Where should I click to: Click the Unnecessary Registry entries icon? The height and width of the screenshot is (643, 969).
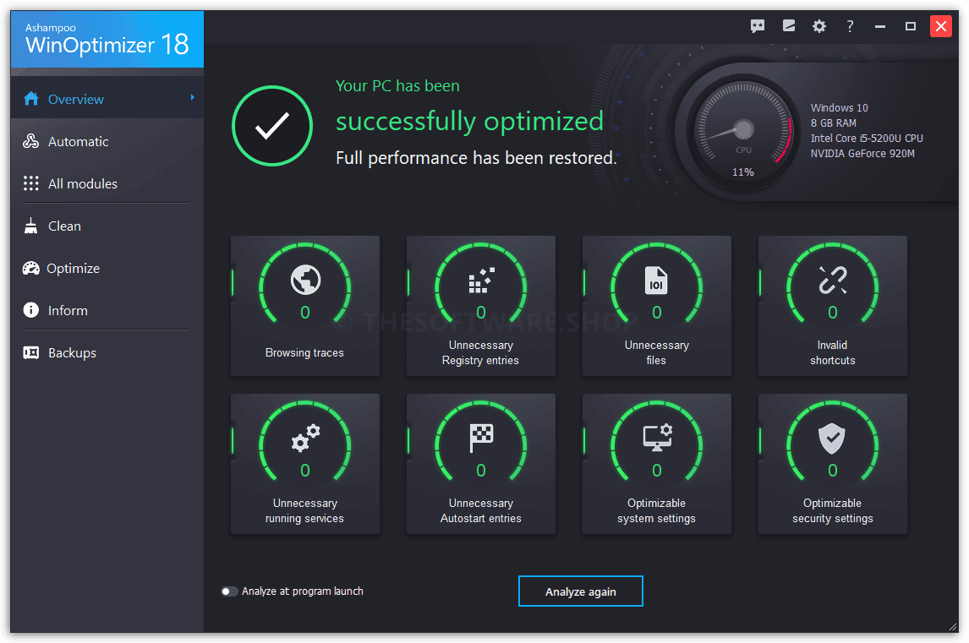click(x=480, y=282)
